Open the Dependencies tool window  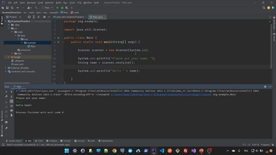pos(106,141)
